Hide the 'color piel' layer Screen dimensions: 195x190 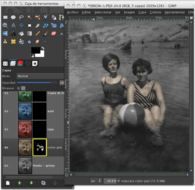(6, 147)
